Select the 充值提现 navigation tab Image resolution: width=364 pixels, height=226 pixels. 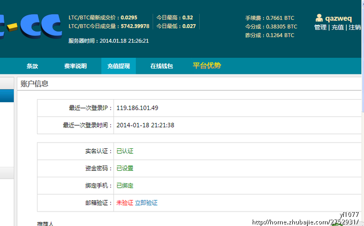pyautogui.click(x=118, y=66)
